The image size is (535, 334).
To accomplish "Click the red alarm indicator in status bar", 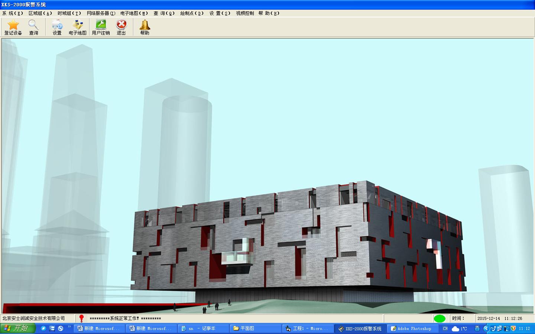I will [82, 318].
